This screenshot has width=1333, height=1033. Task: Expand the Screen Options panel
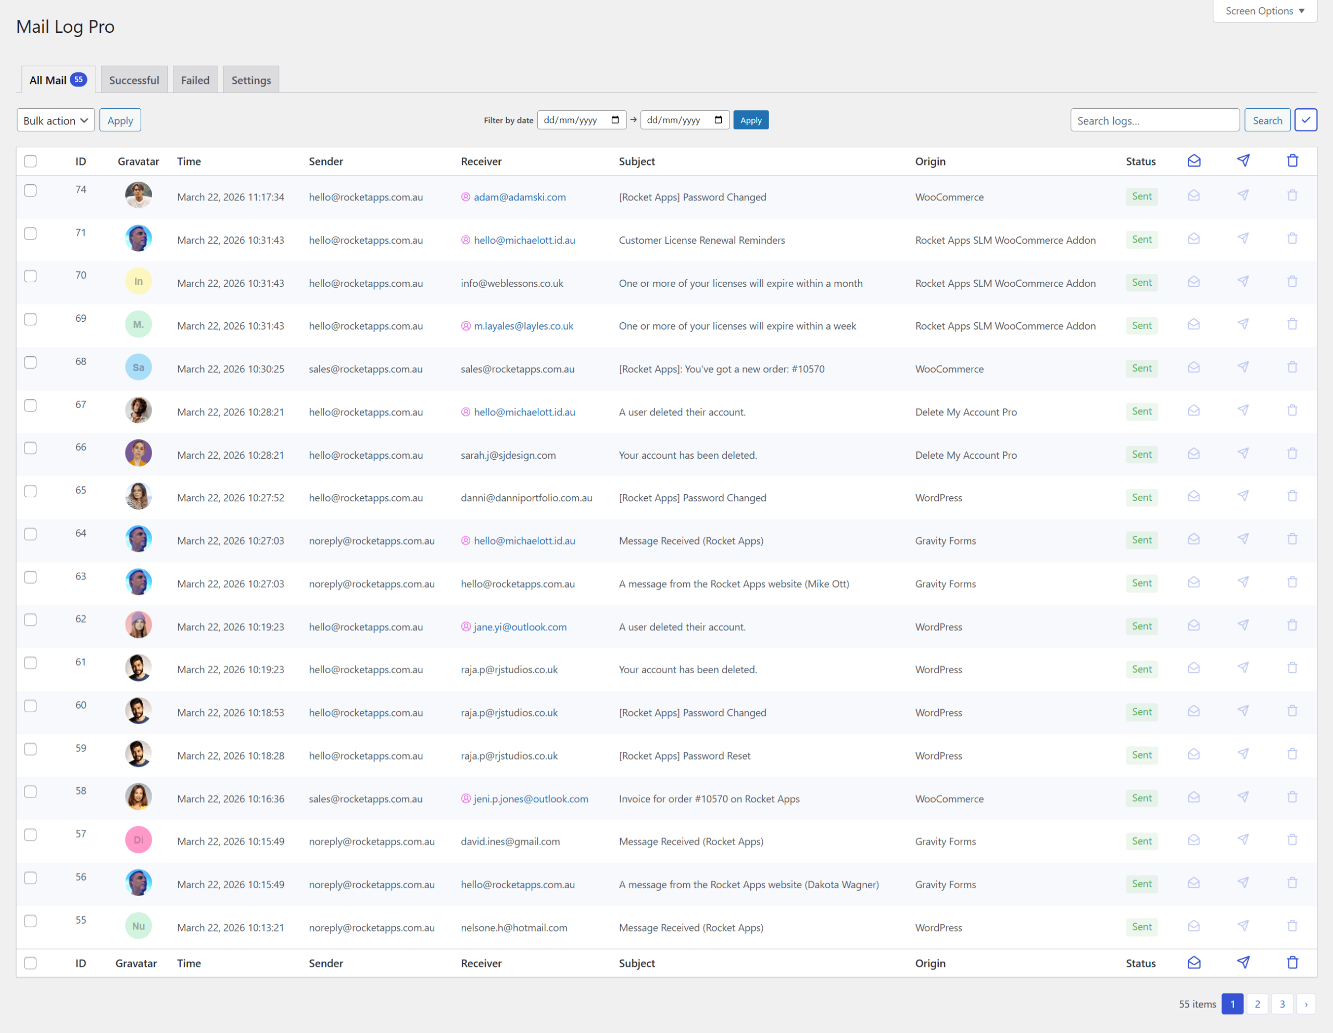point(1264,10)
